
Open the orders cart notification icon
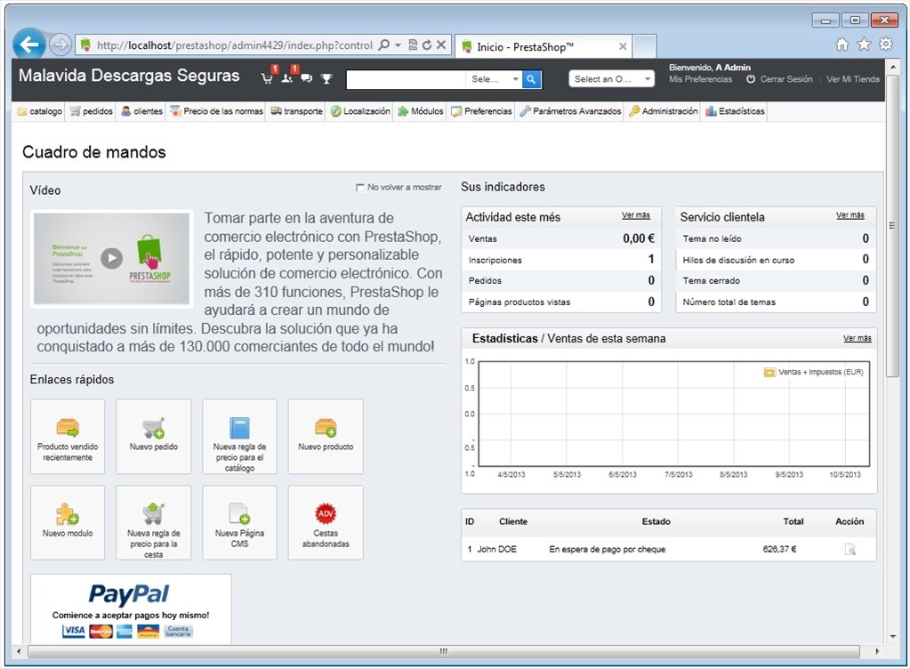[268, 77]
